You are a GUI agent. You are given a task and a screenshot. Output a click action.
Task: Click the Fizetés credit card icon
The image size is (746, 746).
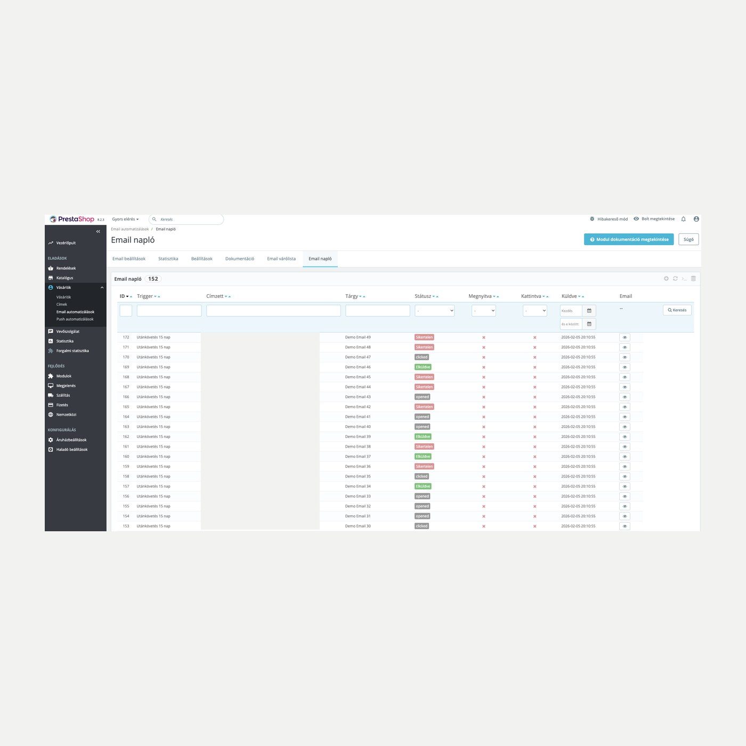[51, 405]
